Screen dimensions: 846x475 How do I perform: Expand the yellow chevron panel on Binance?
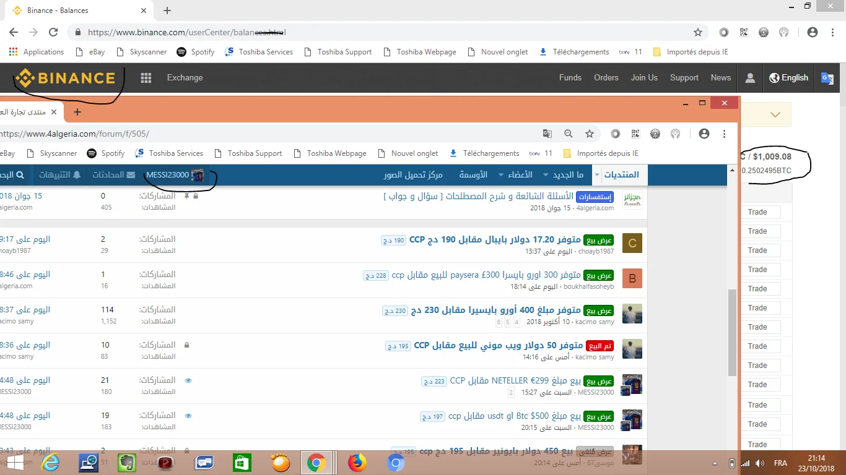(x=775, y=114)
